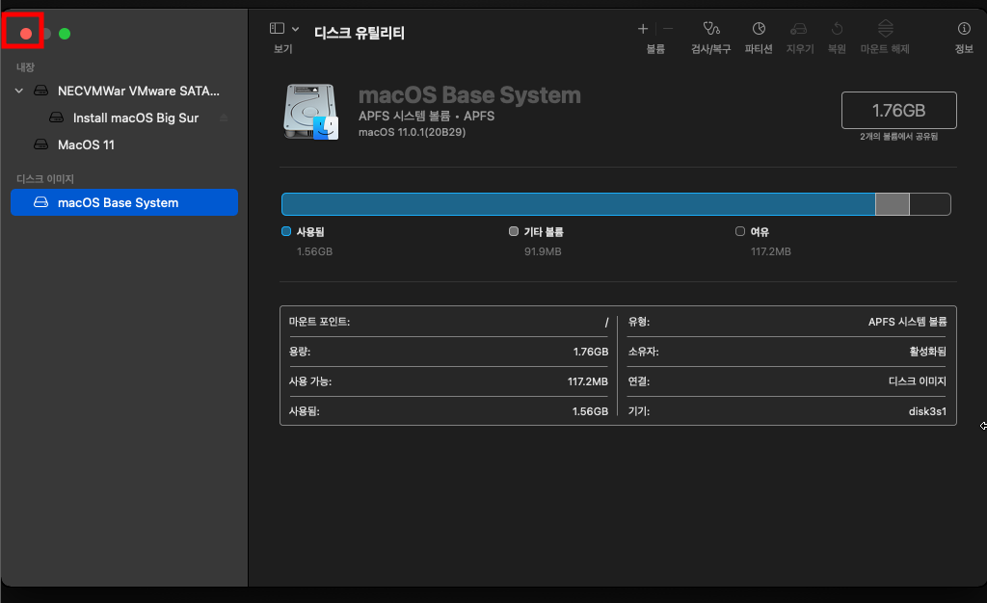Screen dimensions: 987x603
Task: Click the 기타 볼륨 gray legend swatch
Action: tap(514, 231)
